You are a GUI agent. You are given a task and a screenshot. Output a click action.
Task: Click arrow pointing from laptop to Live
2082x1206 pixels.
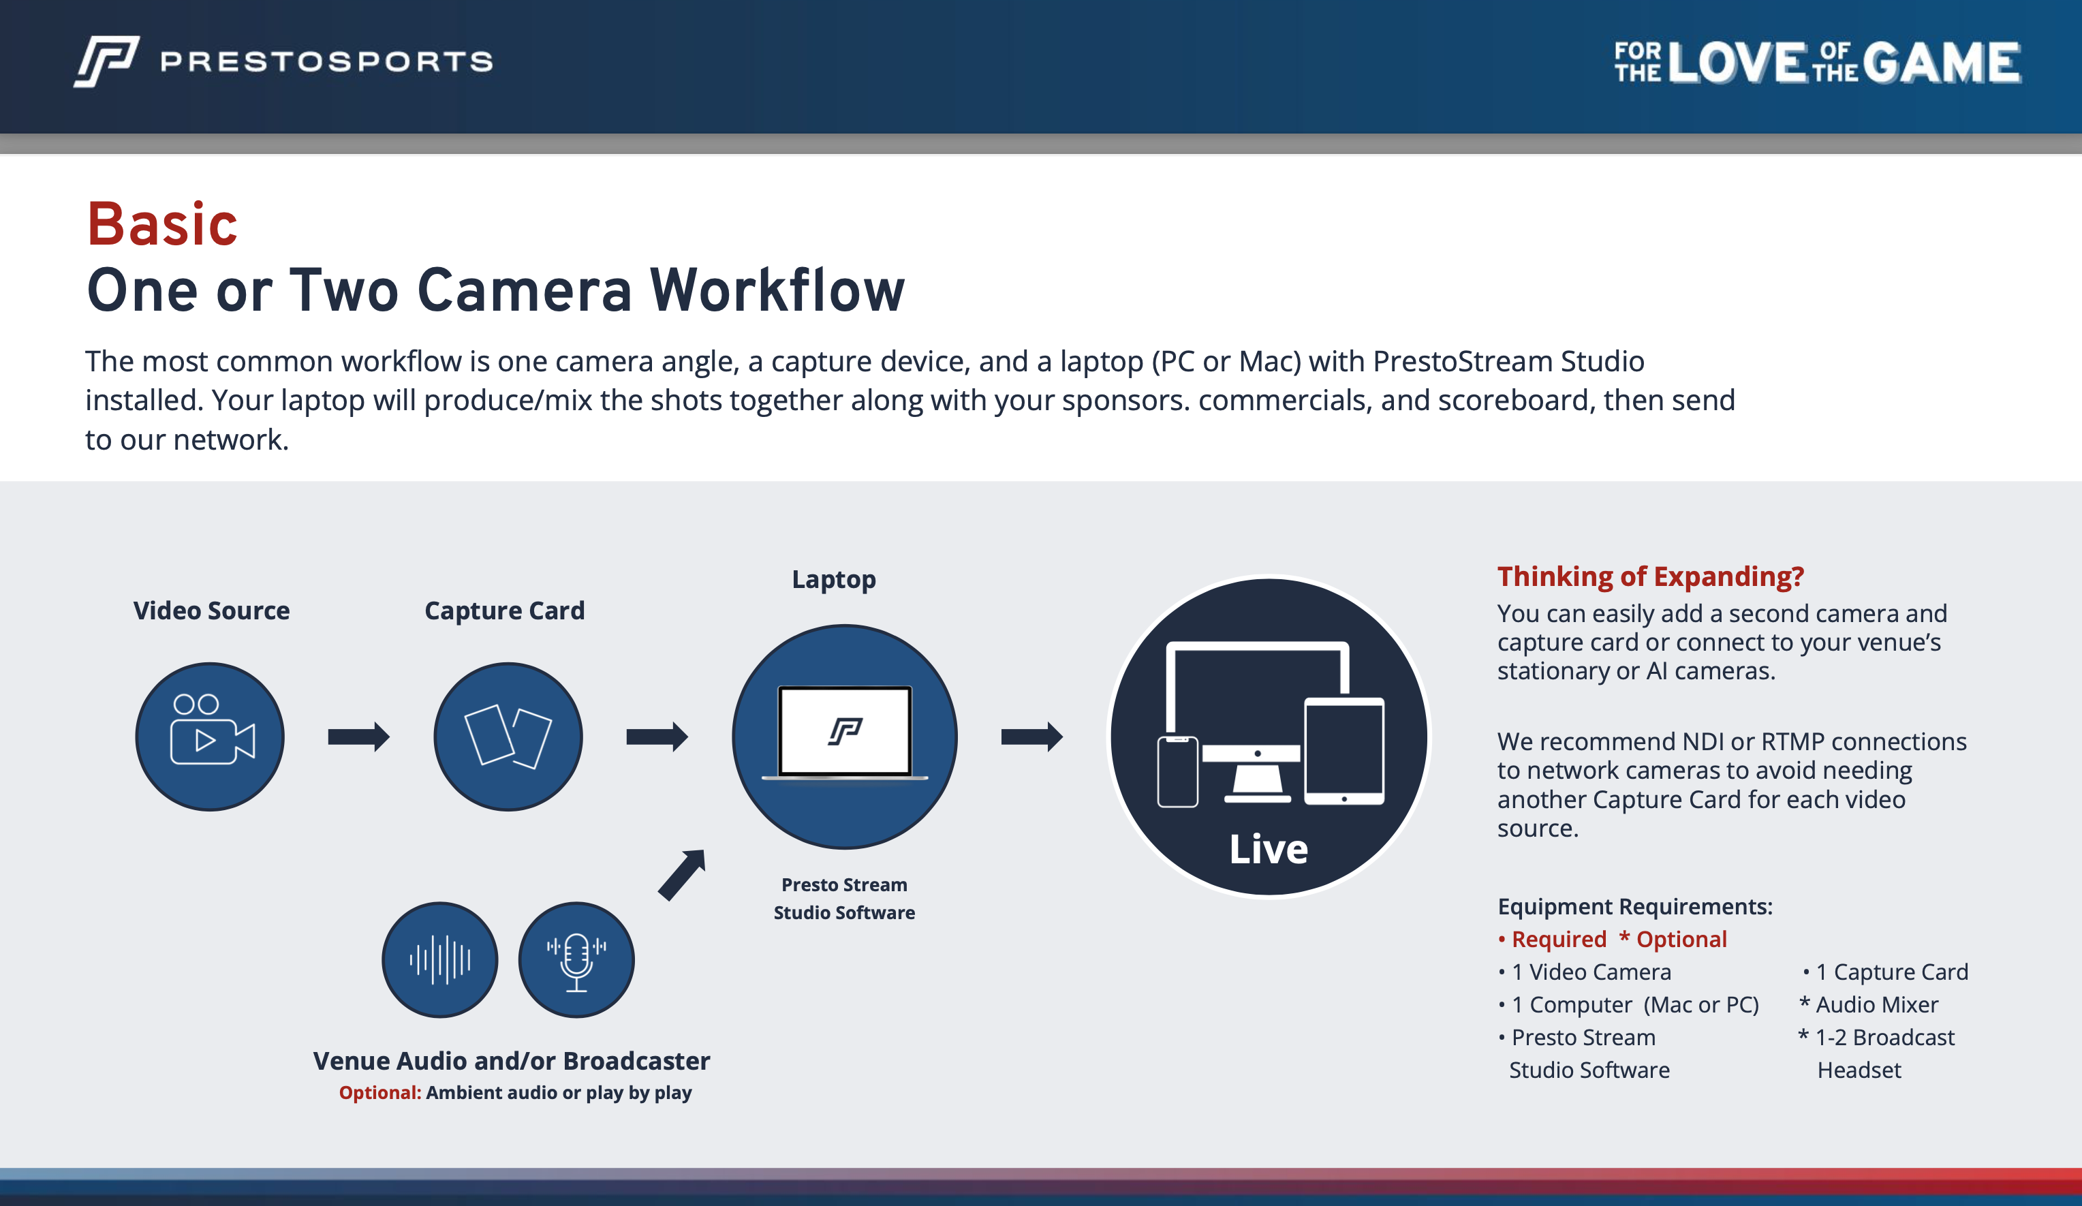pos(1032,736)
